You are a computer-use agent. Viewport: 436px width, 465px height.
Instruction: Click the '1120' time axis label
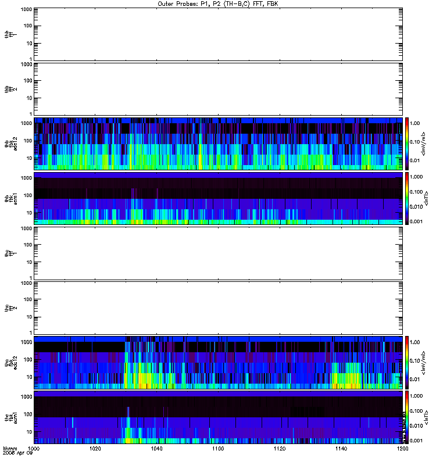[x=280, y=448]
